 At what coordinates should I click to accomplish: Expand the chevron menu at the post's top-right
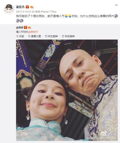click(116, 5)
